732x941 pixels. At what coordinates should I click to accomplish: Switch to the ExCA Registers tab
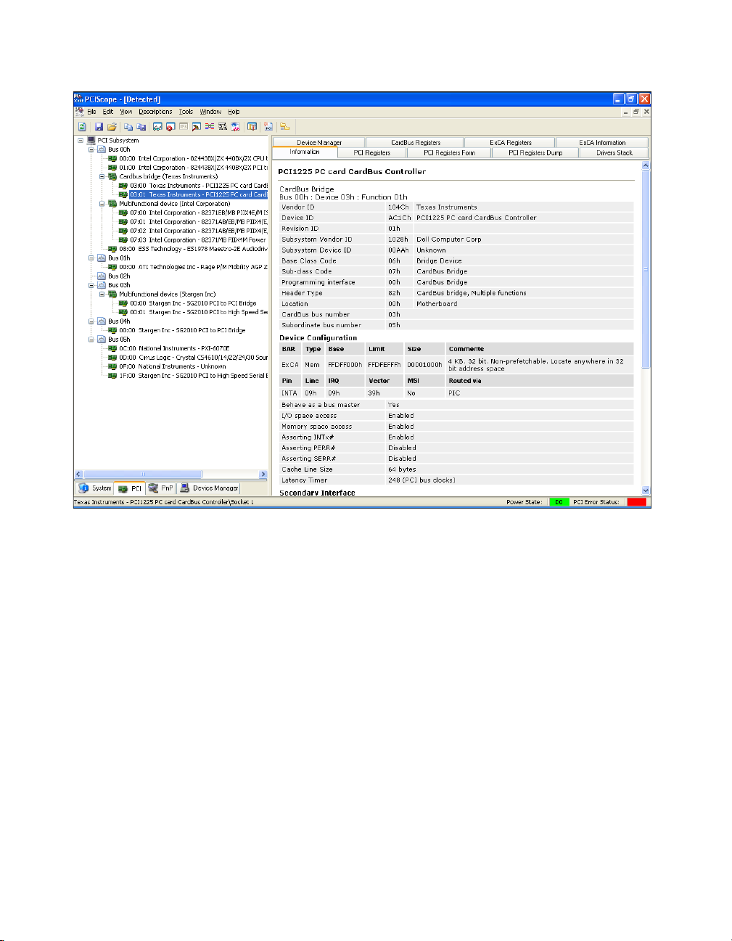pos(510,143)
